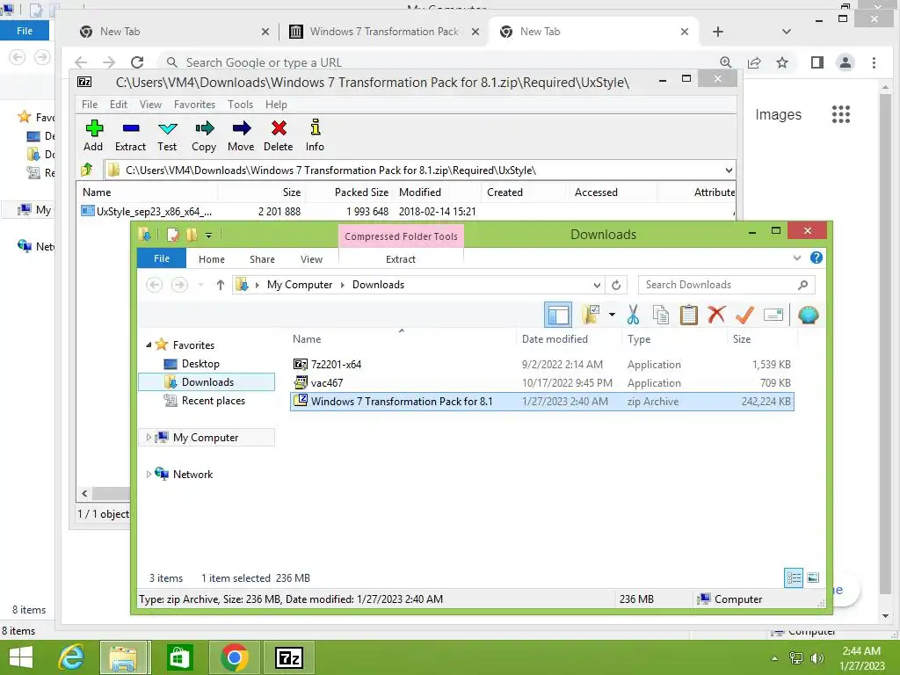Viewport: 900px width, 675px height.
Task: Open the Extract tab in Downloads ribbon
Action: 401,259
